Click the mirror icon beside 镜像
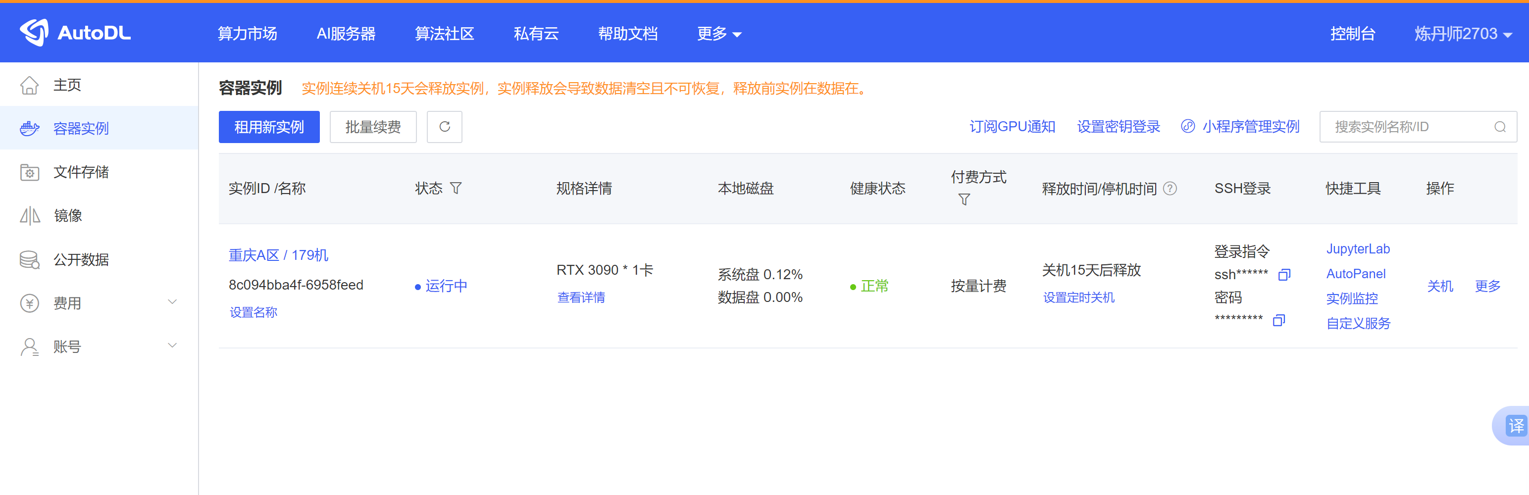This screenshot has height=495, width=1529. click(x=29, y=215)
